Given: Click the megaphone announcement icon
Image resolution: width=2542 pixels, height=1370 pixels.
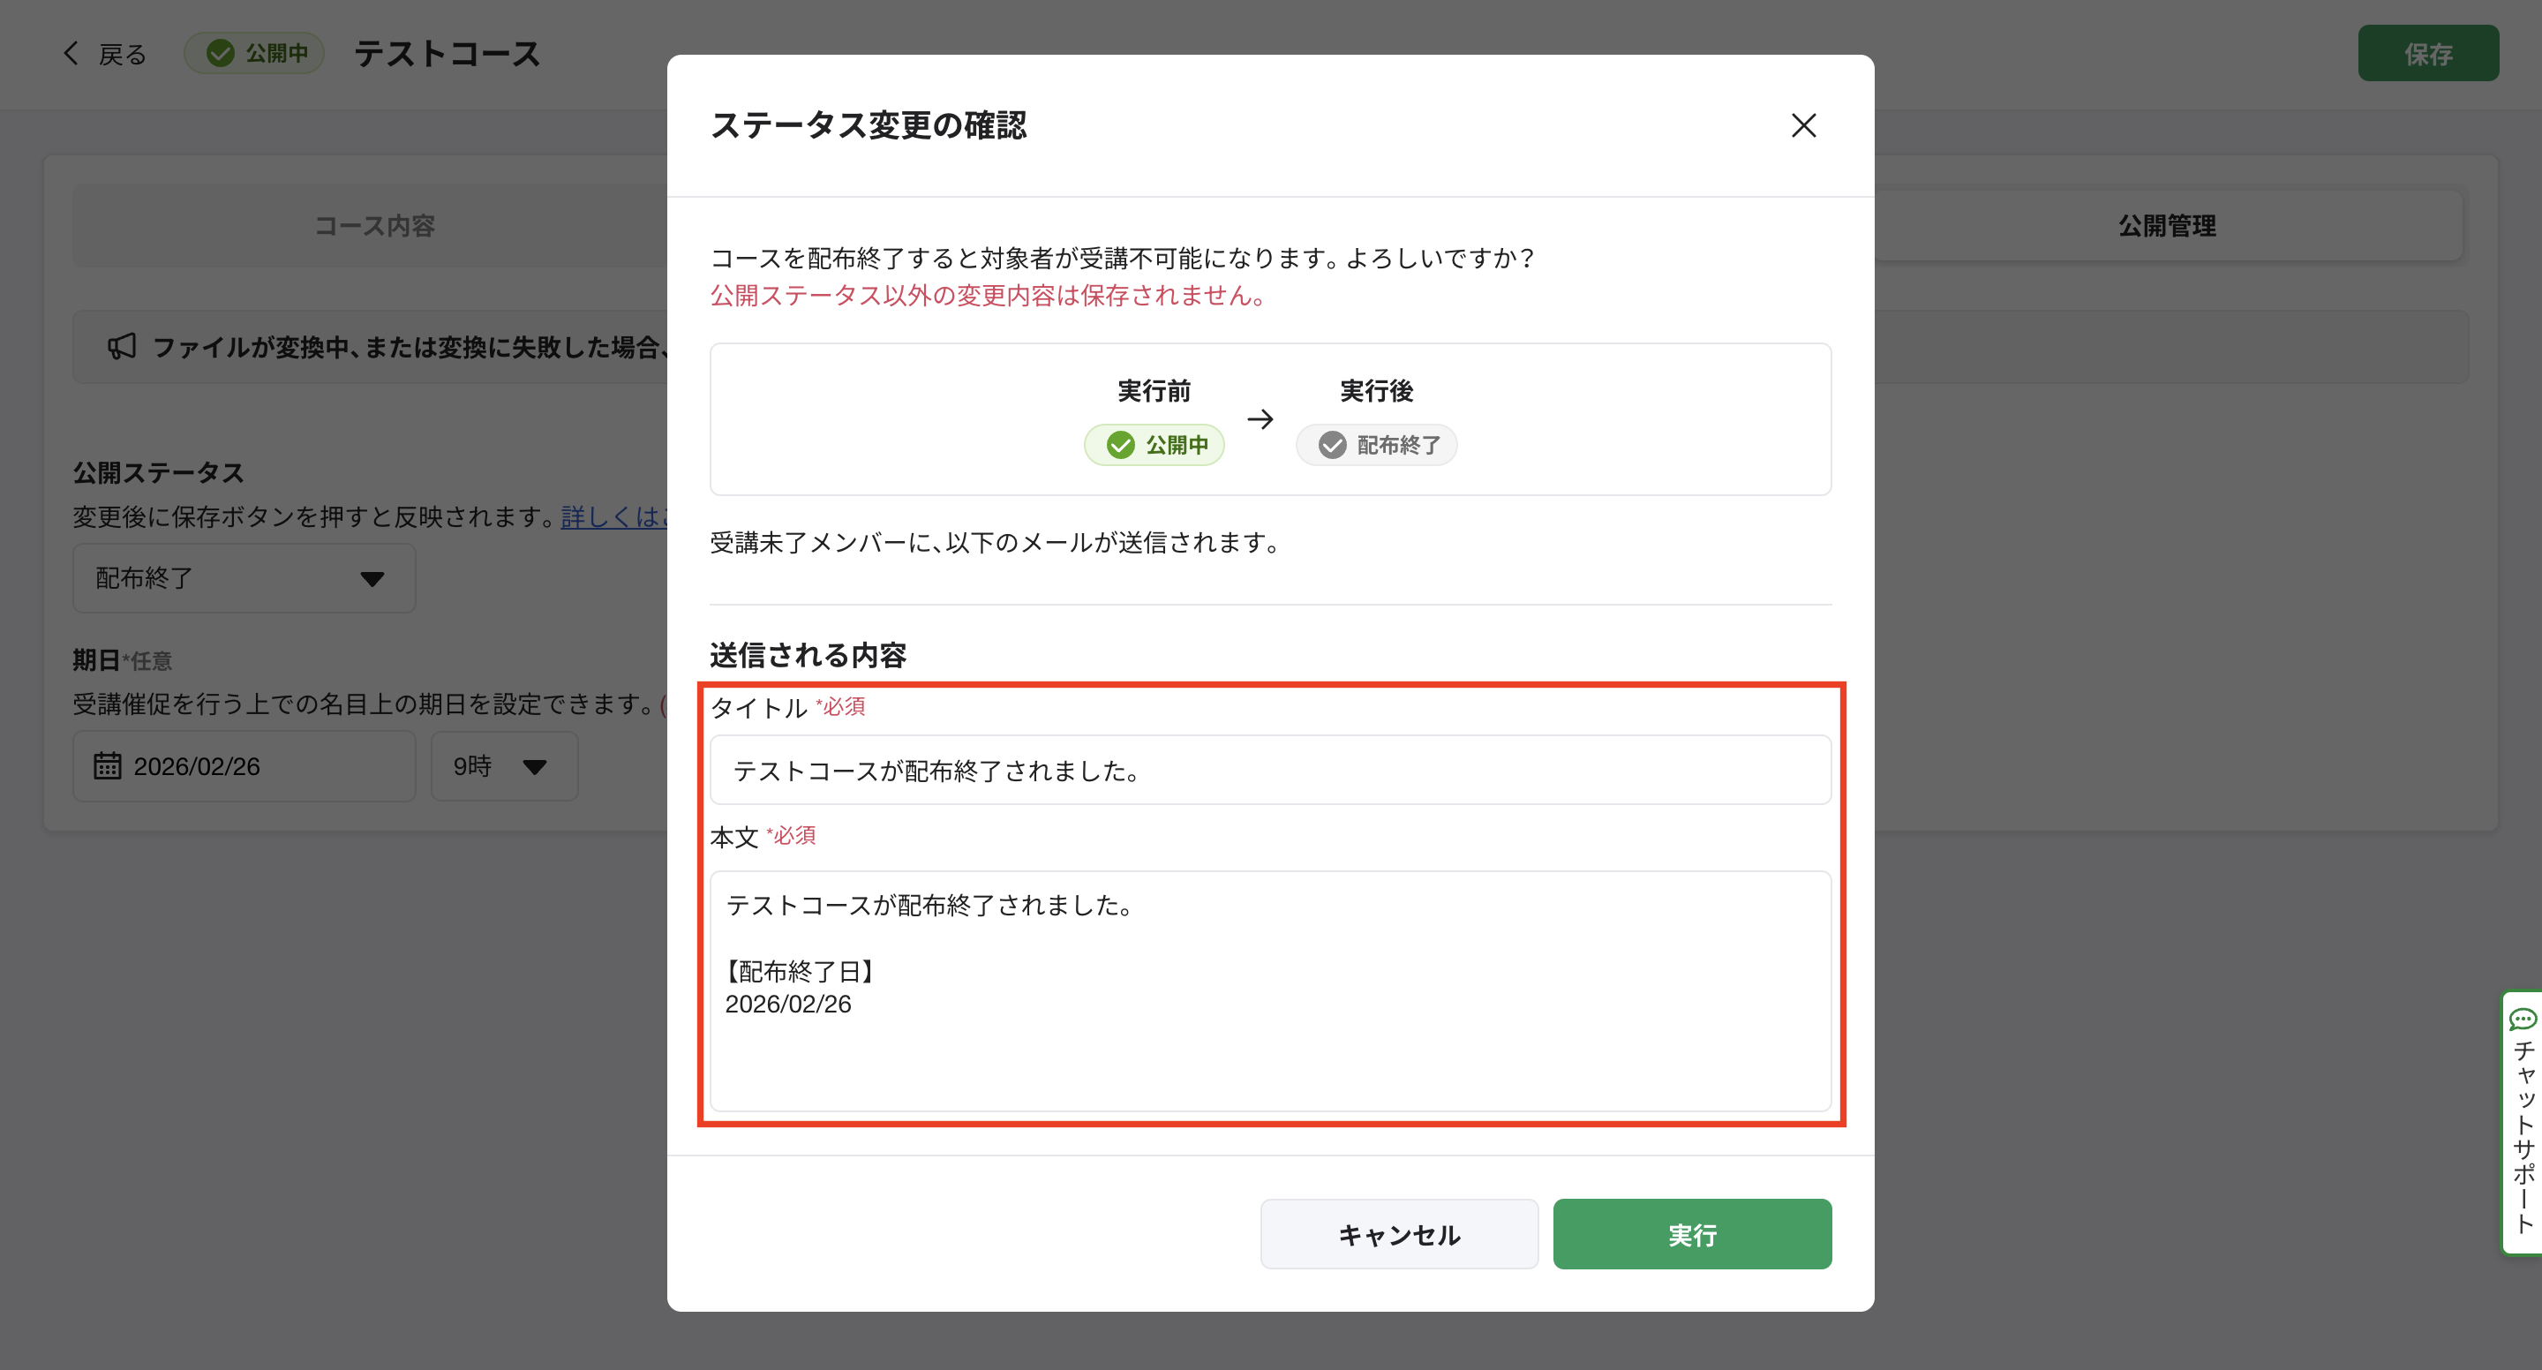Looking at the screenshot, I should (x=122, y=346).
